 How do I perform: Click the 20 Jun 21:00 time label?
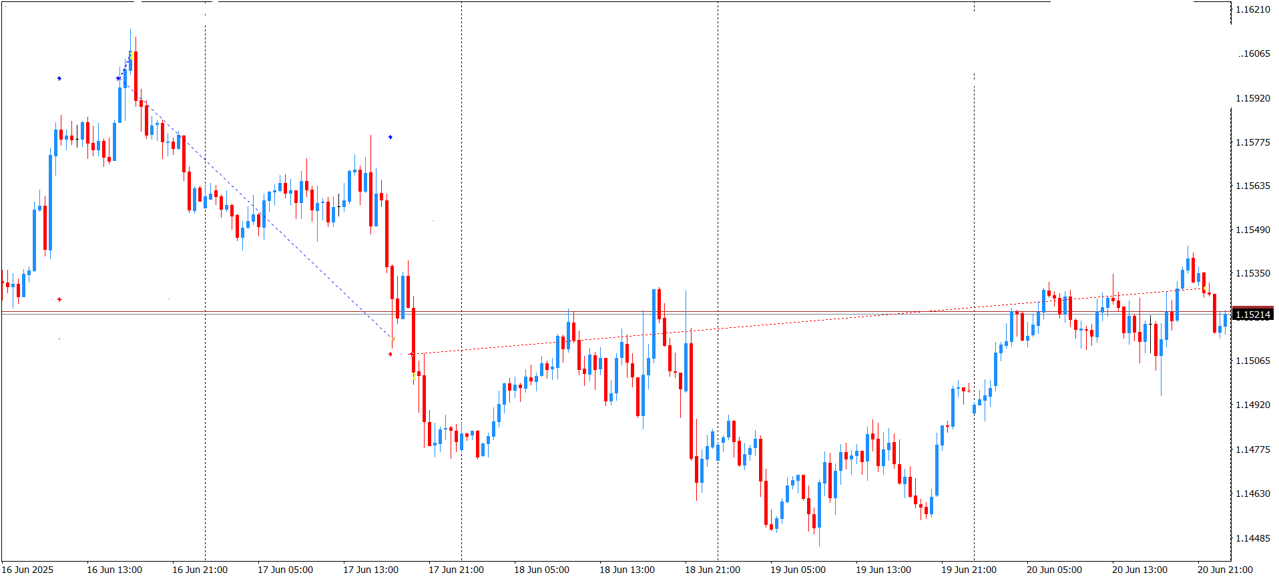tap(1226, 570)
